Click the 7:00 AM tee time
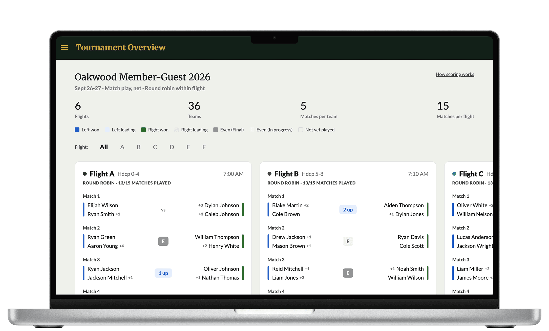 point(233,174)
